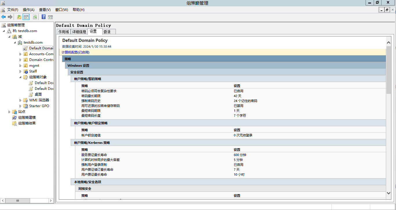Viewport: 396px width, 210px height.
Task: Go forward with the right arrow toolbar icon
Action: pos(10,17)
